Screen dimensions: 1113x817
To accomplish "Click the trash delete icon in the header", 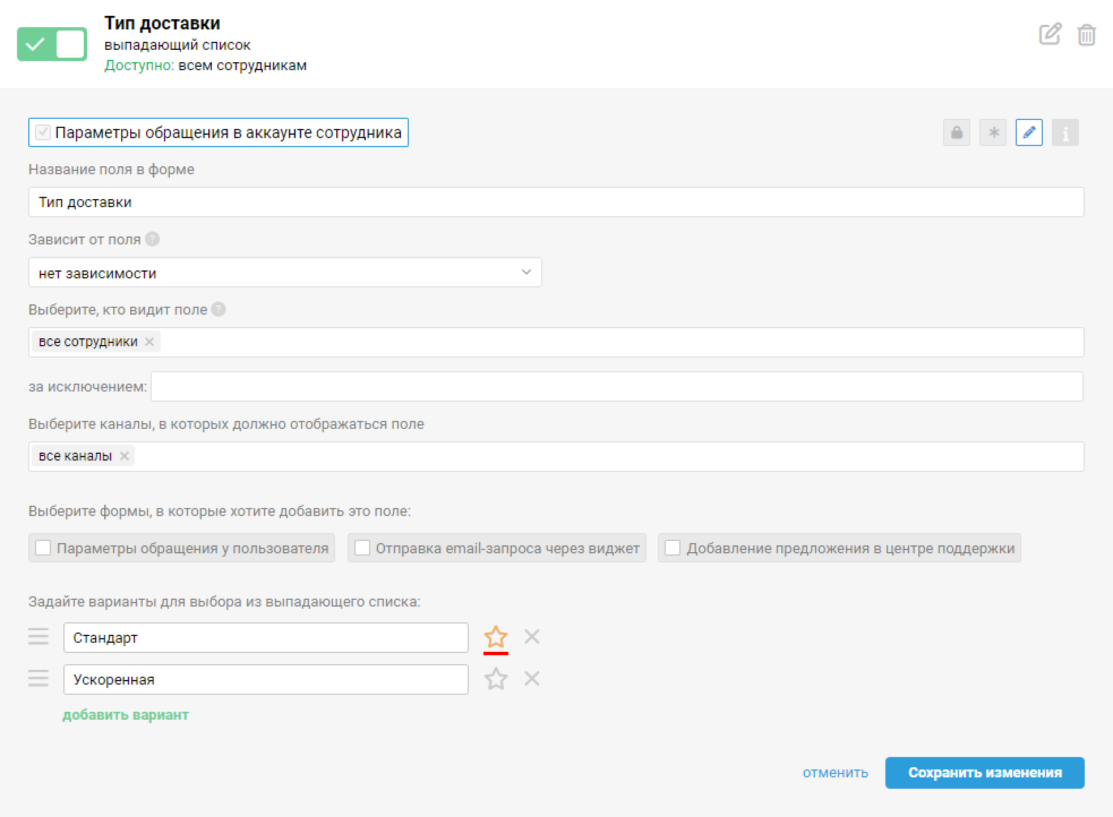I will [x=1086, y=35].
